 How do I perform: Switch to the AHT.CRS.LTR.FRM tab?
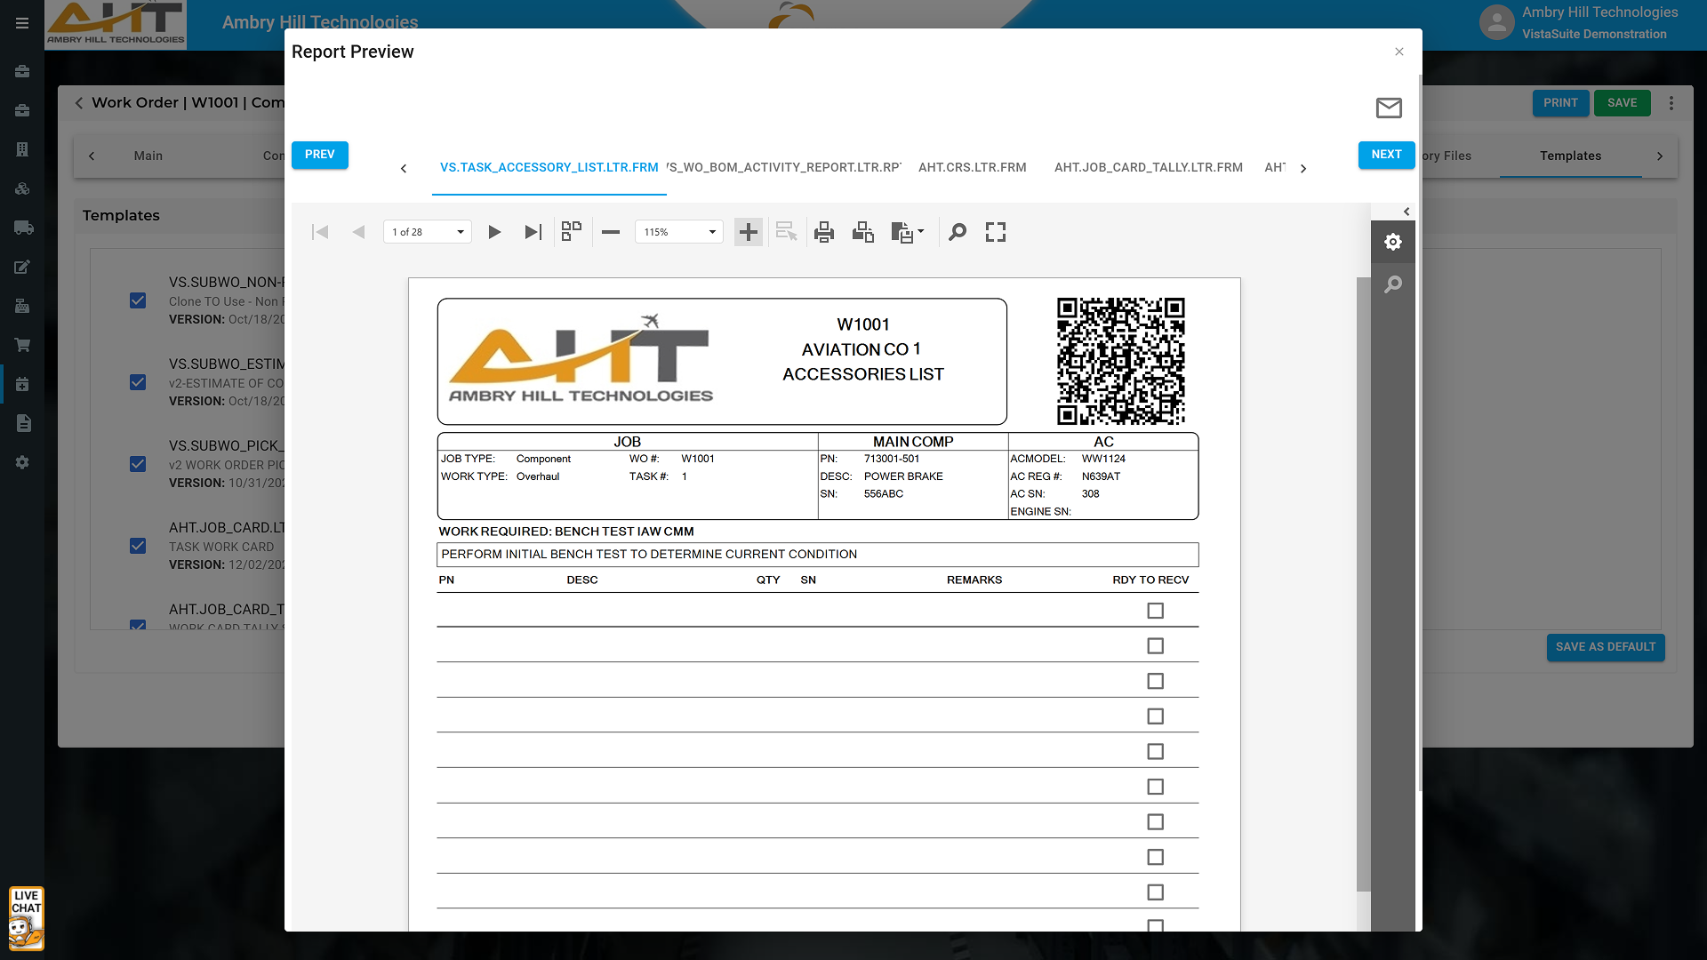tap(972, 167)
